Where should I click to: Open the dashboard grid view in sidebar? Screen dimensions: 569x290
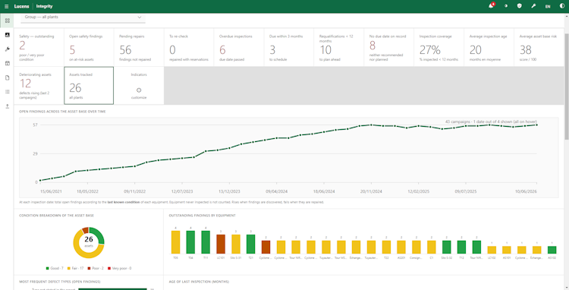8,20
